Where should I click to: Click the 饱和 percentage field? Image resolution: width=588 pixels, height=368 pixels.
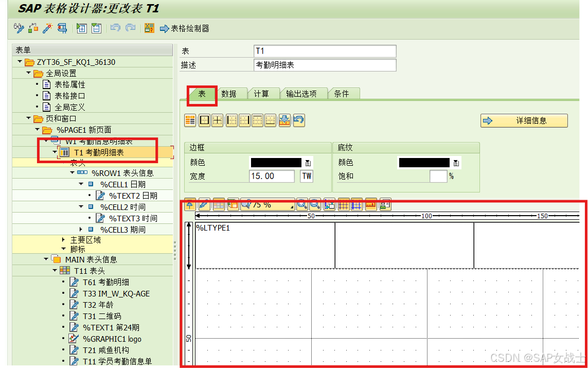point(438,176)
